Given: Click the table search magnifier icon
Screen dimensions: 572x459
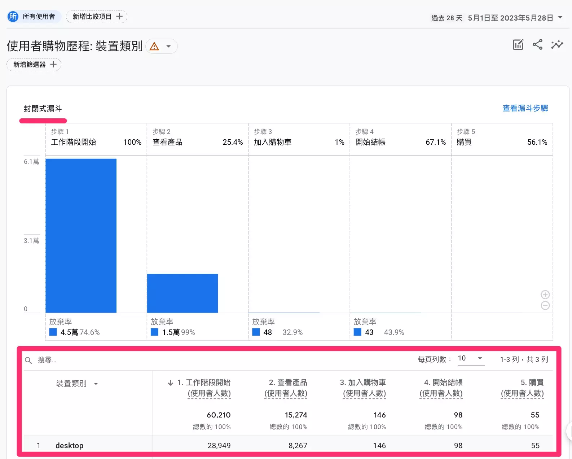Looking at the screenshot, I should (28, 360).
